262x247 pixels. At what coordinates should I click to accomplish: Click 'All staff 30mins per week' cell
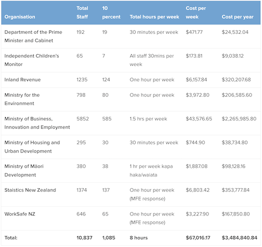(x=151, y=60)
